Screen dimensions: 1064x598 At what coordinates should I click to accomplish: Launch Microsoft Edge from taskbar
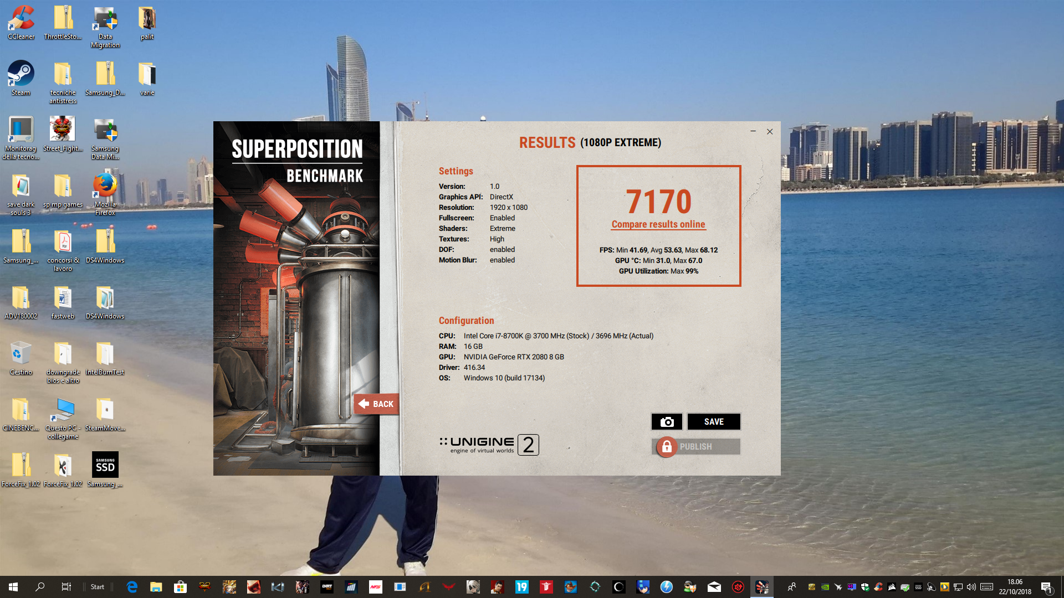point(132,587)
